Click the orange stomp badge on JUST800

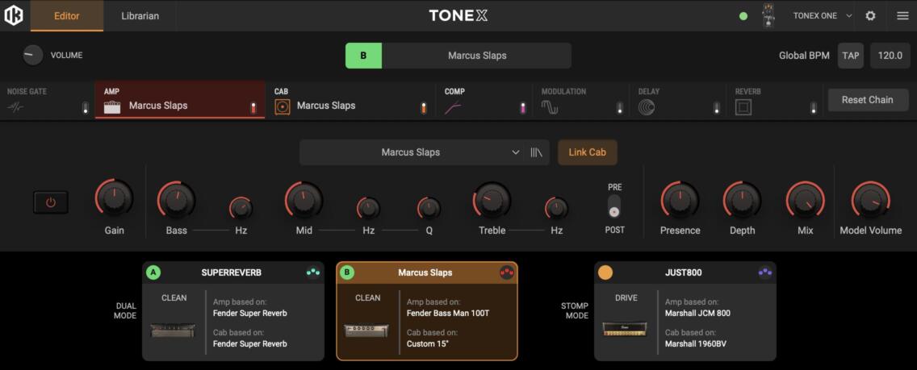(x=605, y=272)
